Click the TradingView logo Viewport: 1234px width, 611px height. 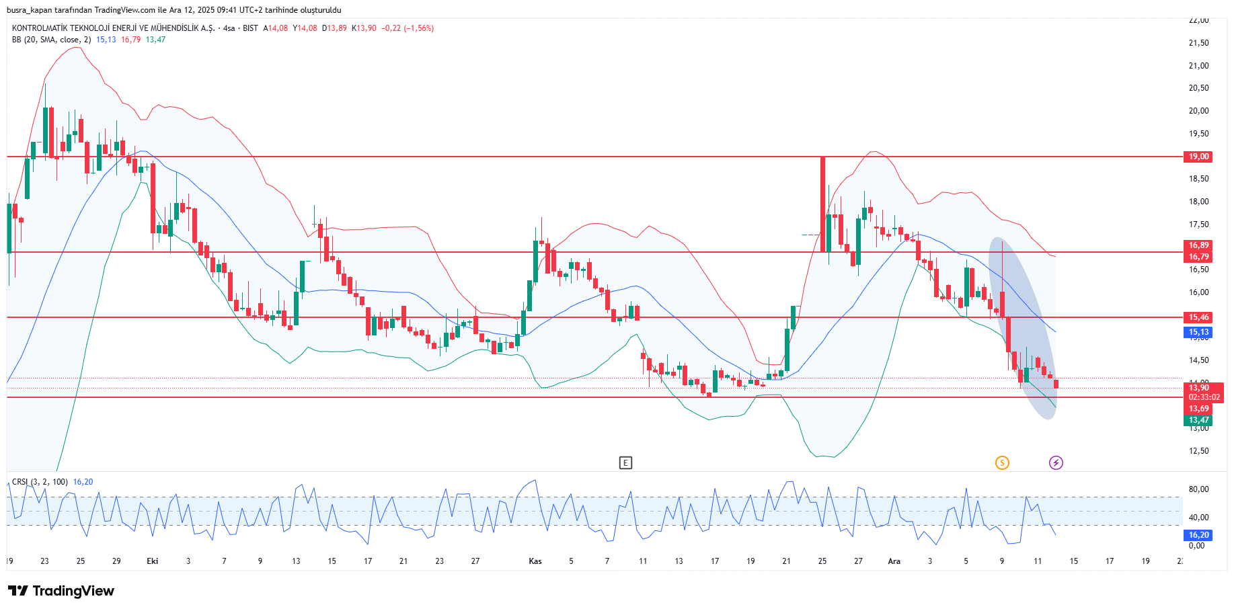point(61,591)
